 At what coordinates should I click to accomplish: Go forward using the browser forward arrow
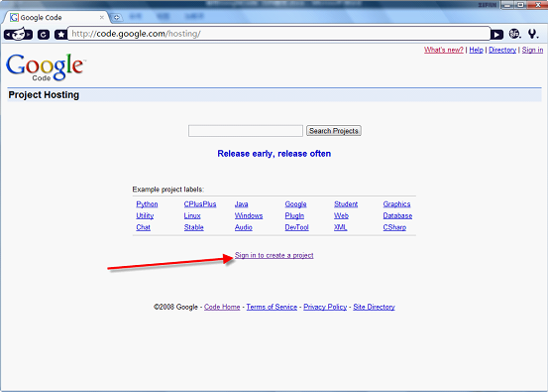29,35
